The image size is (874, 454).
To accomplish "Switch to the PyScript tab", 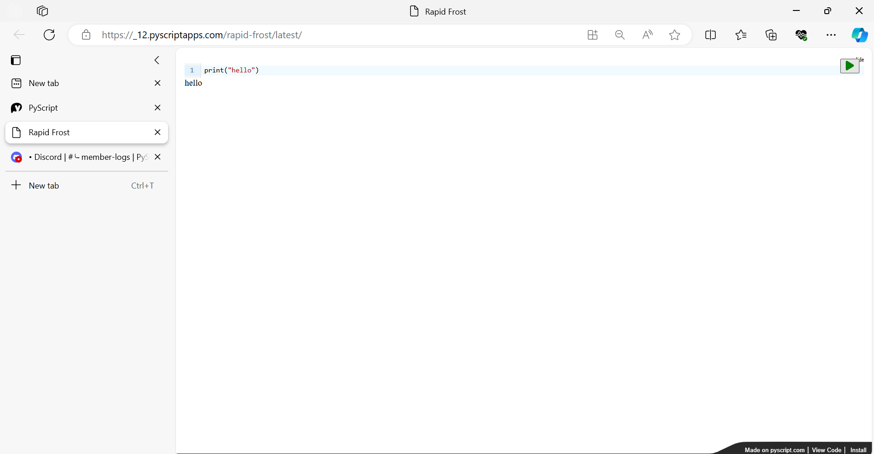I will coord(43,108).
